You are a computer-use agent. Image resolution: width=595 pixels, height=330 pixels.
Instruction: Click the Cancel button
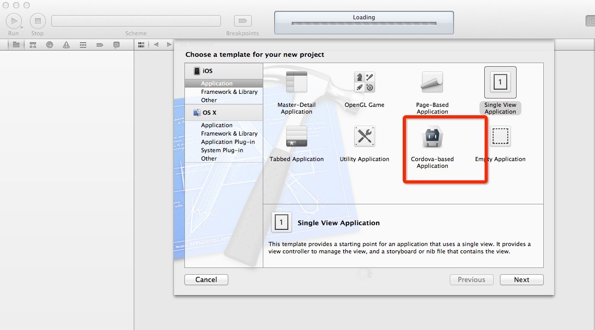[206, 279]
